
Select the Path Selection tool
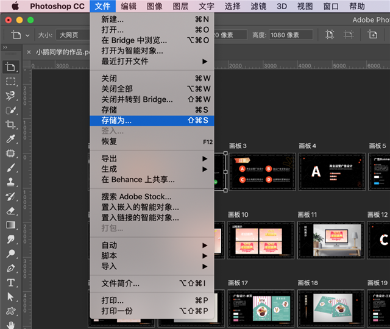[x=10, y=297]
